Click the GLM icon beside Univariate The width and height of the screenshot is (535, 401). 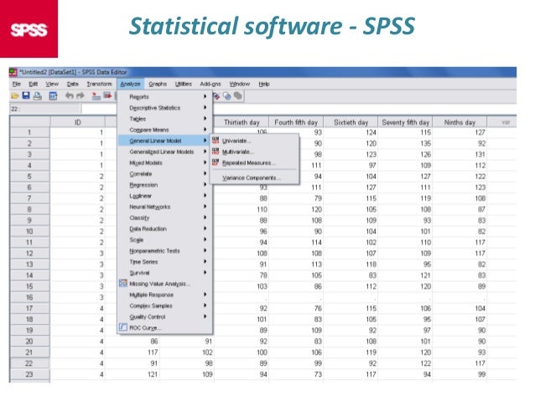point(216,141)
